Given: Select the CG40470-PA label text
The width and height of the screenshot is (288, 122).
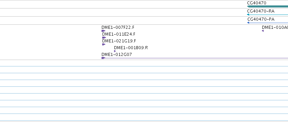Looking at the screenshot, I should coord(261,19).
